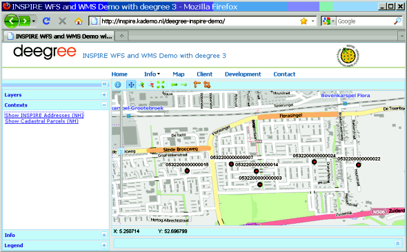Go to the Client page
This screenshot has width=407, height=252.
point(204,74)
